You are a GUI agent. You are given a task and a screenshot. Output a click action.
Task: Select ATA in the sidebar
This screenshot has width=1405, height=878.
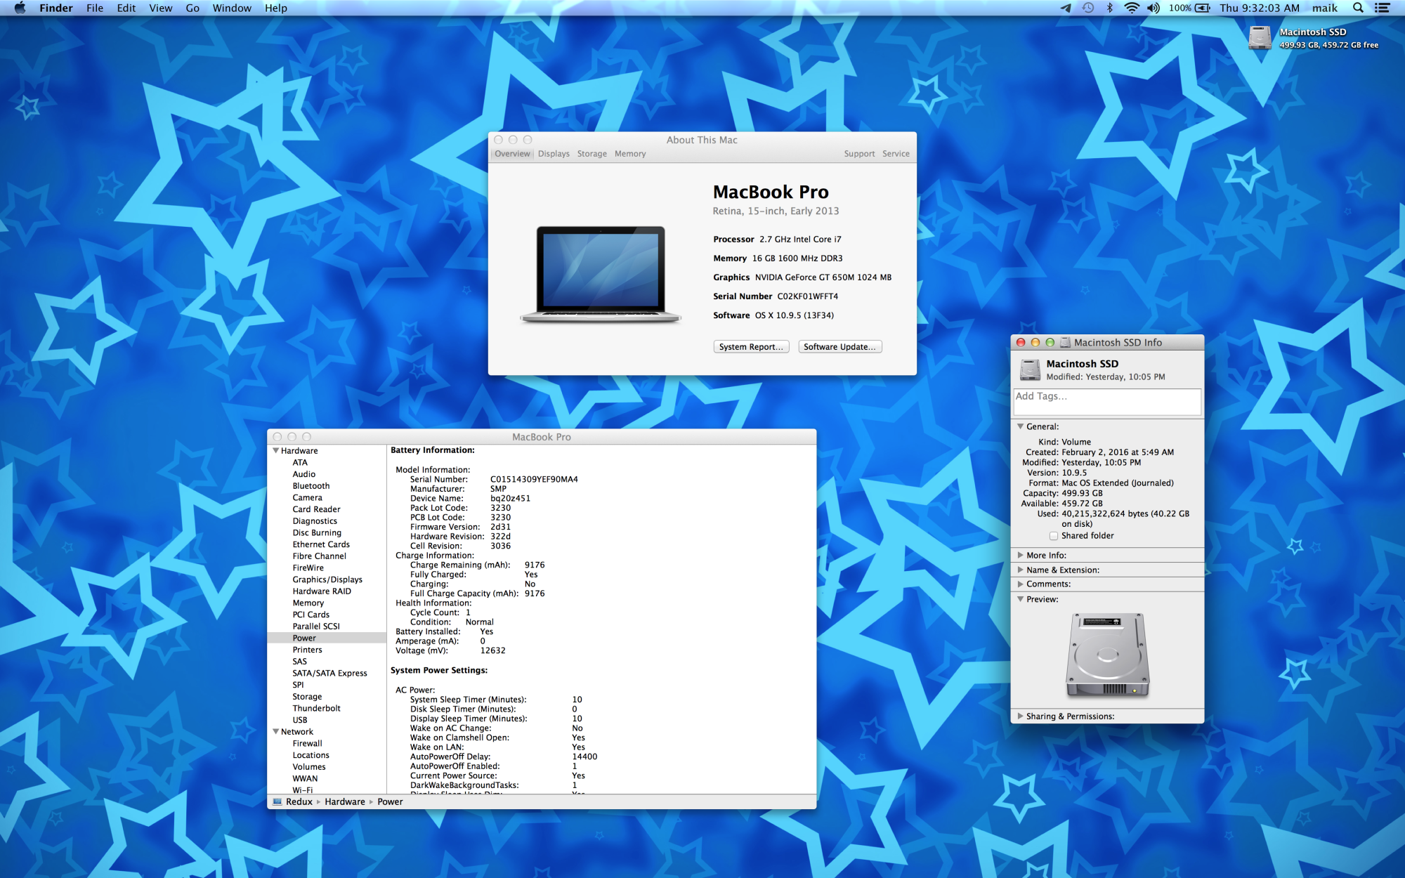(300, 462)
